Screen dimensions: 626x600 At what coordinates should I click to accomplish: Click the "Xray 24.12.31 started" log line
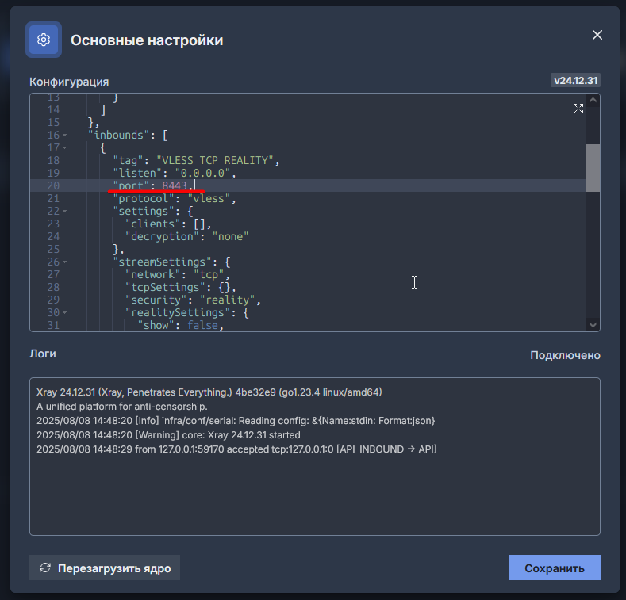[x=168, y=435]
